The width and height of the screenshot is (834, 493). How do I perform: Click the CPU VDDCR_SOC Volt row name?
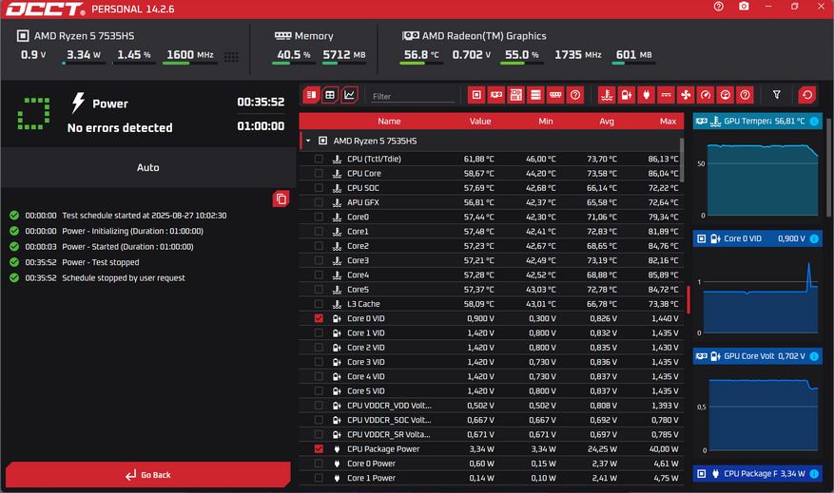click(389, 420)
